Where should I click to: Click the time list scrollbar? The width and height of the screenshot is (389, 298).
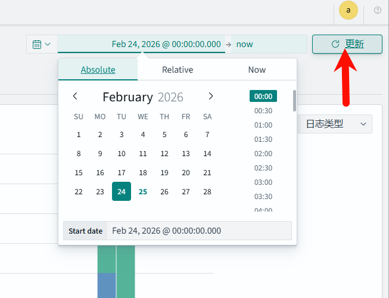click(x=294, y=101)
